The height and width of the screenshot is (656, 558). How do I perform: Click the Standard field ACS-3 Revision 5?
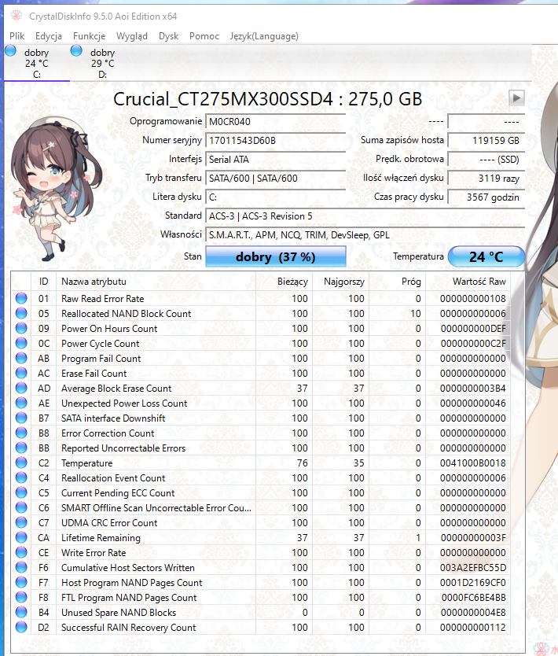[x=365, y=216]
